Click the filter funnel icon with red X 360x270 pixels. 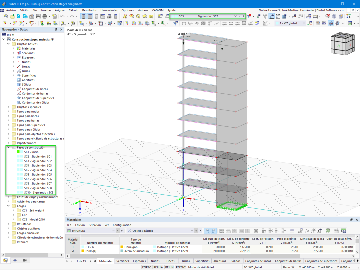pos(249,16)
